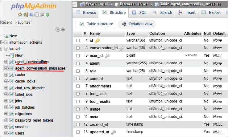Switch to the Browse tab
Image resolution: width=228 pixels, height=137 pixels.
tap(86, 13)
